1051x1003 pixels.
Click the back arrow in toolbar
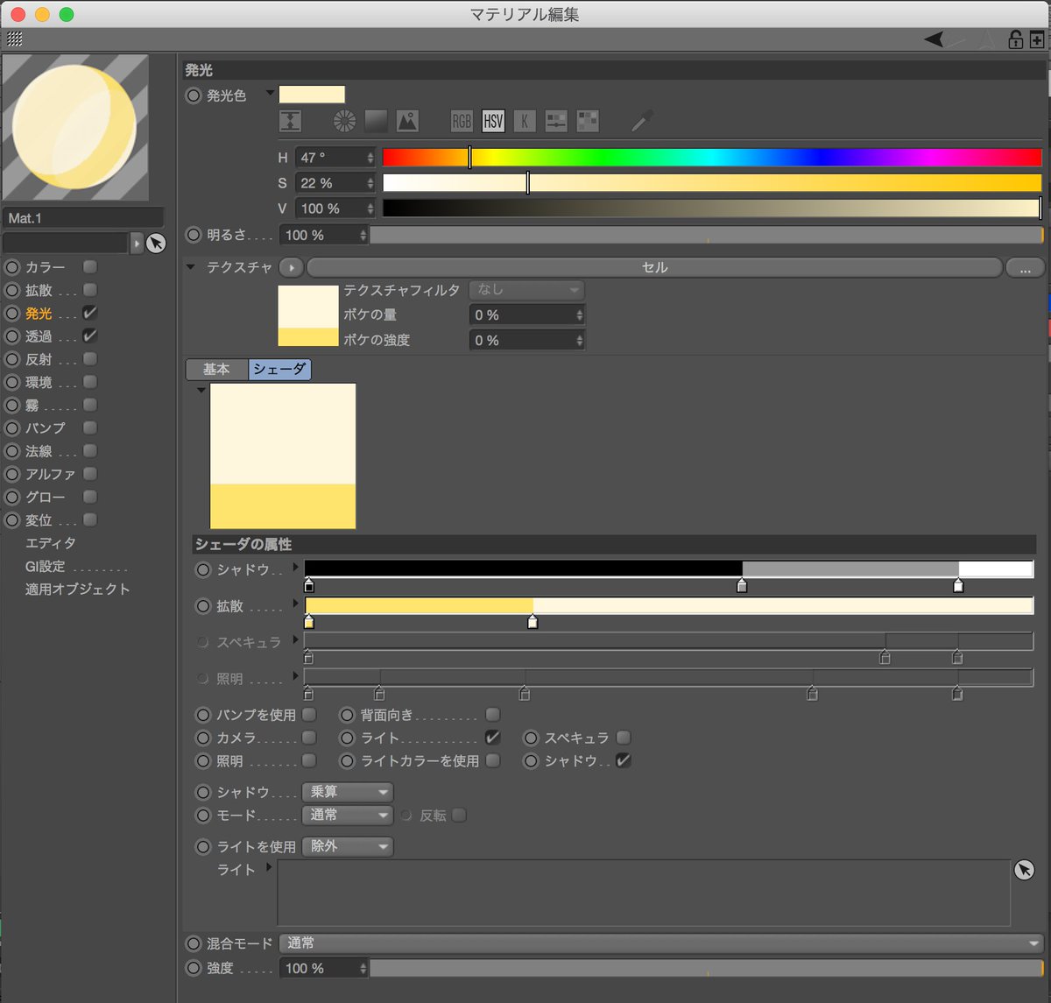(x=934, y=39)
